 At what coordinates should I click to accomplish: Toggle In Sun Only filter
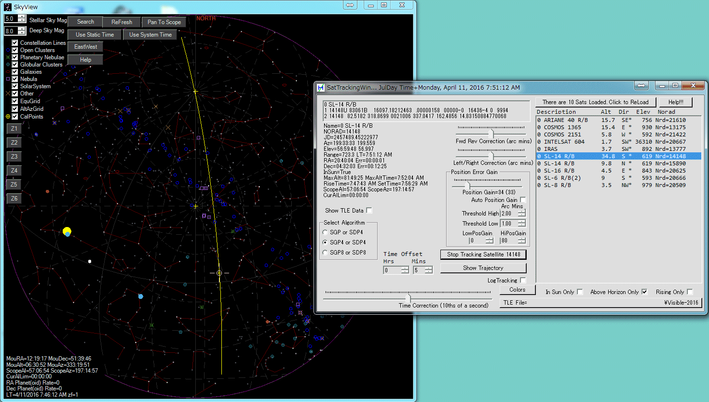pyautogui.click(x=580, y=292)
